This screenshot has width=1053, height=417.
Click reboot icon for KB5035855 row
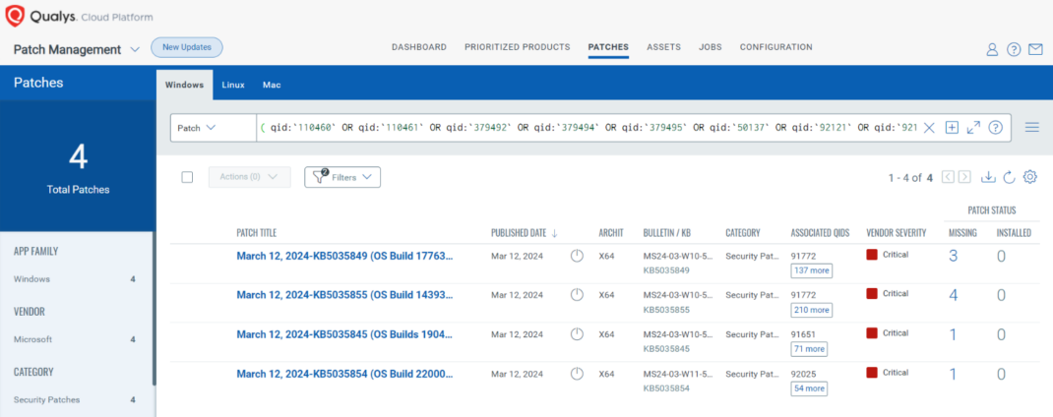[x=576, y=294]
